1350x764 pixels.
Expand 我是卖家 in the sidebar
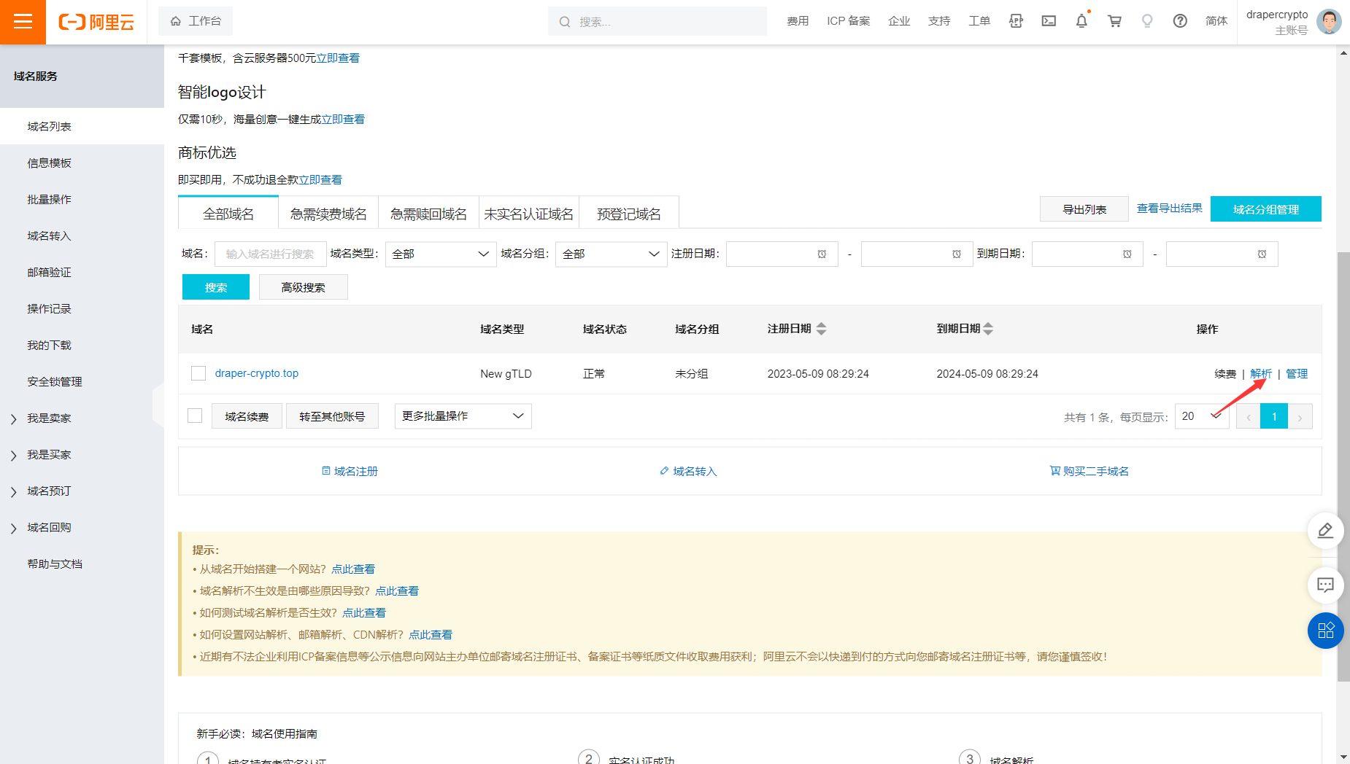click(x=49, y=418)
